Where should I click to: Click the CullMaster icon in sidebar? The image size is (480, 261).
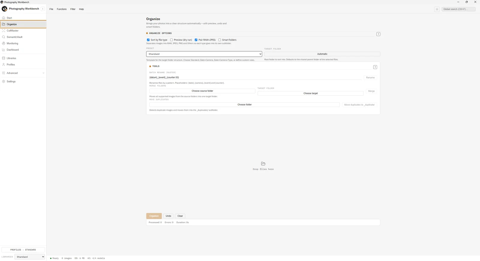4,31
